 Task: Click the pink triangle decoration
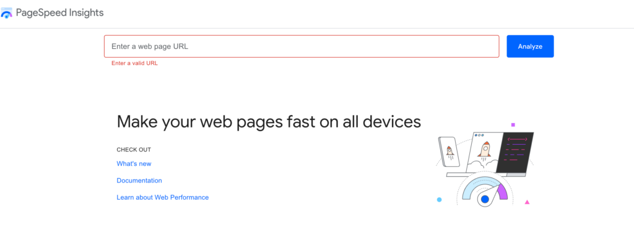(527, 202)
